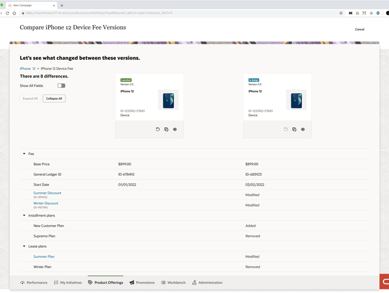Click the Supremo Plan row label
Viewport: 389px width, 293px height.
point(45,236)
